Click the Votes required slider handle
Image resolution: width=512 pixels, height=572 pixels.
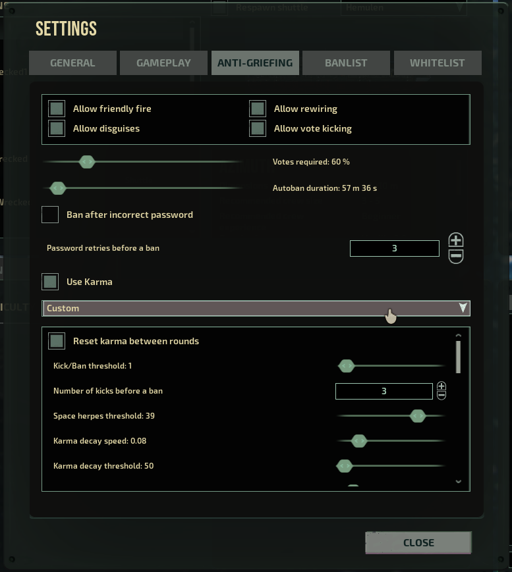[86, 162]
